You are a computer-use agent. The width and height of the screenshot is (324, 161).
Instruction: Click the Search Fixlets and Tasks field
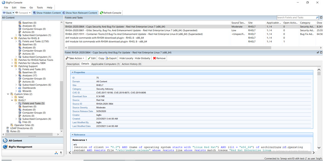pos(291,18)
